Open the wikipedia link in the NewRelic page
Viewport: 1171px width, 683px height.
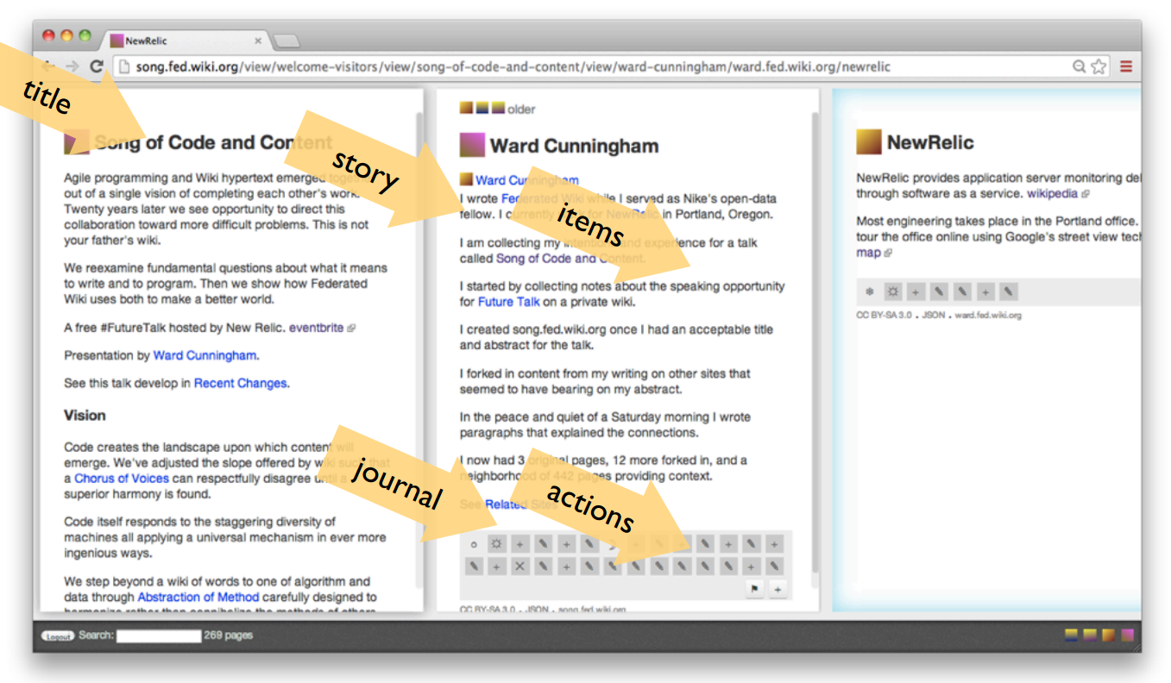tap(1052, 194)
